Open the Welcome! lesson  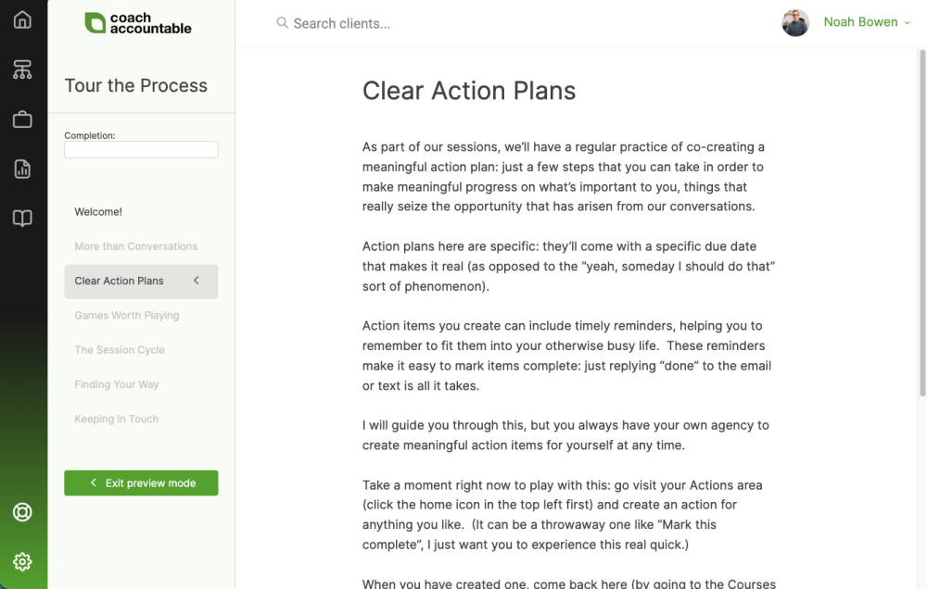click(x=98, y=212)
